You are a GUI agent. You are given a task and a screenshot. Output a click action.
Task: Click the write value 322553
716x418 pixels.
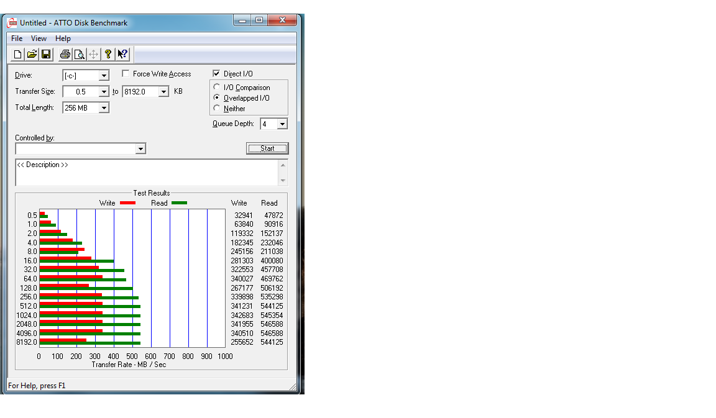tap(242, 270)
